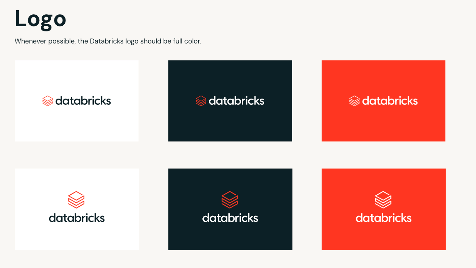
Task: Select the large white brick icon on stacked orange card
Action: pos(383,200)
